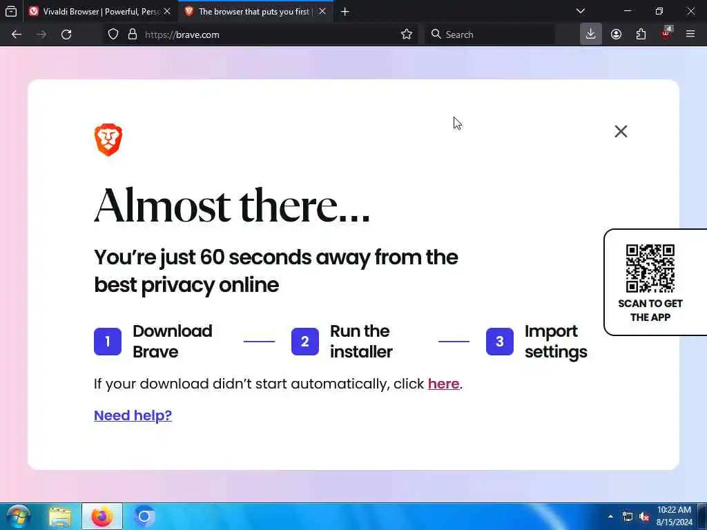Click the 'Download Brave' step text
This screenshot has height=530, width=707.
[173, 341]
